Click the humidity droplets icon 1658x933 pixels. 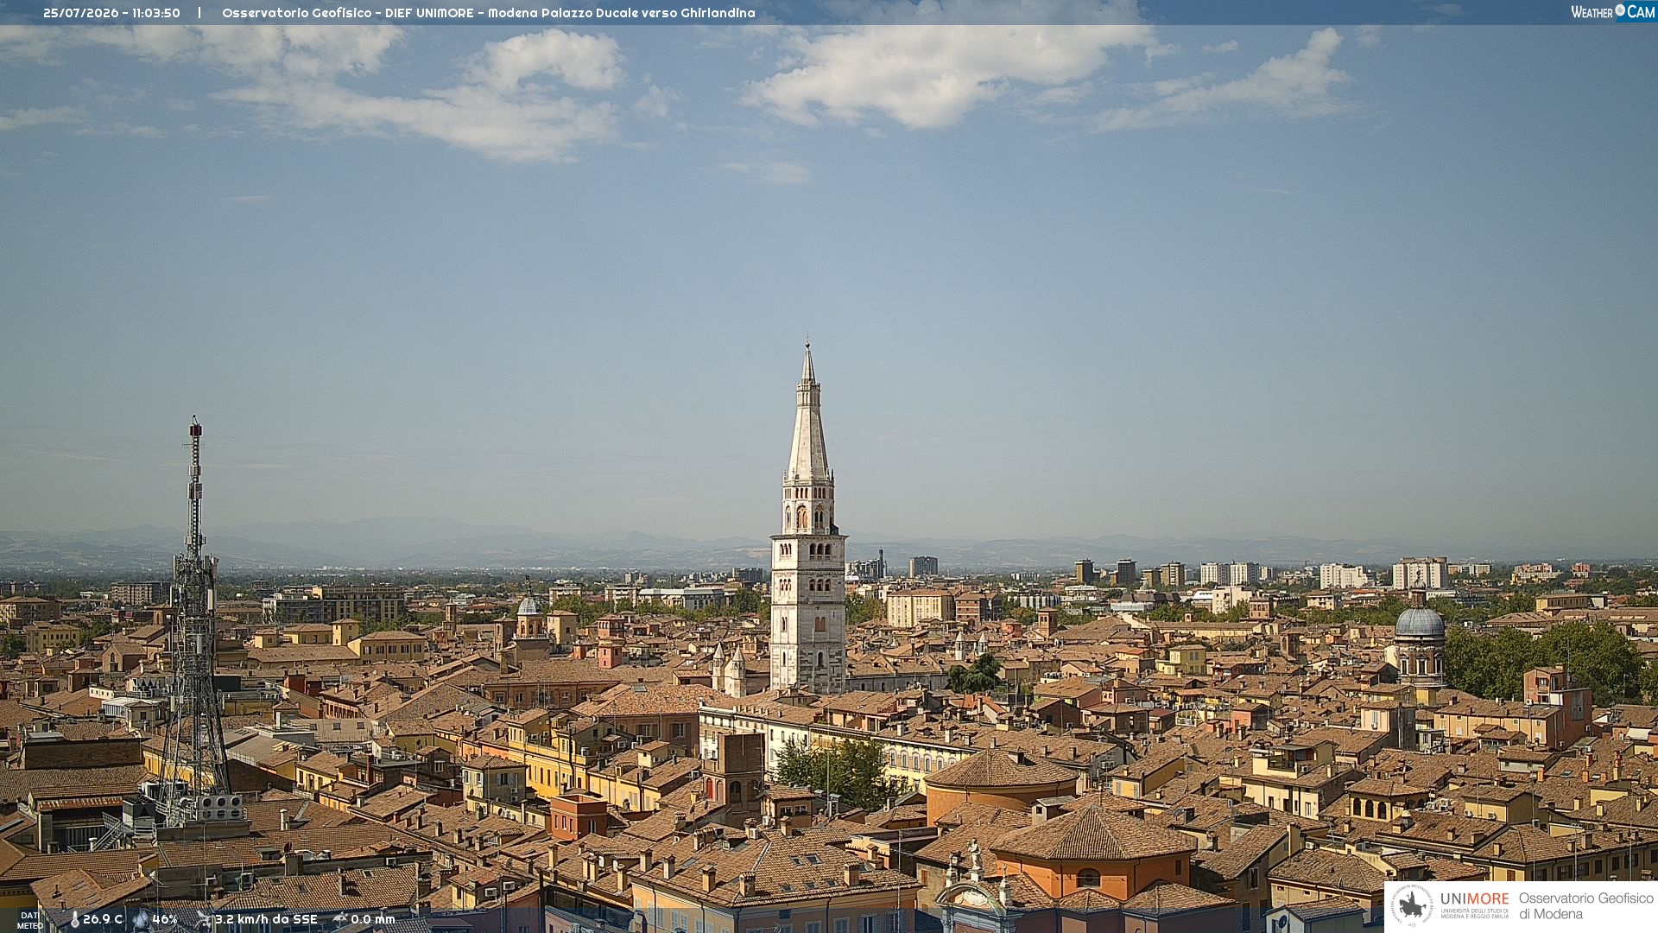[141, 920]
